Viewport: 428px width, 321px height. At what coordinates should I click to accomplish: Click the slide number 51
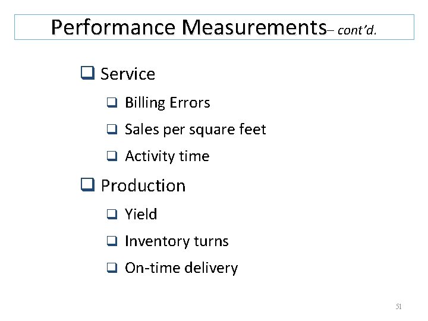coord(398,306)
